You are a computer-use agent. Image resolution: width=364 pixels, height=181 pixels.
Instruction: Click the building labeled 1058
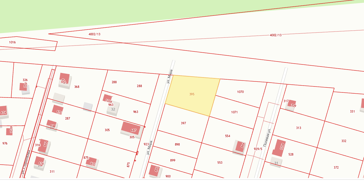pos(280,148)
